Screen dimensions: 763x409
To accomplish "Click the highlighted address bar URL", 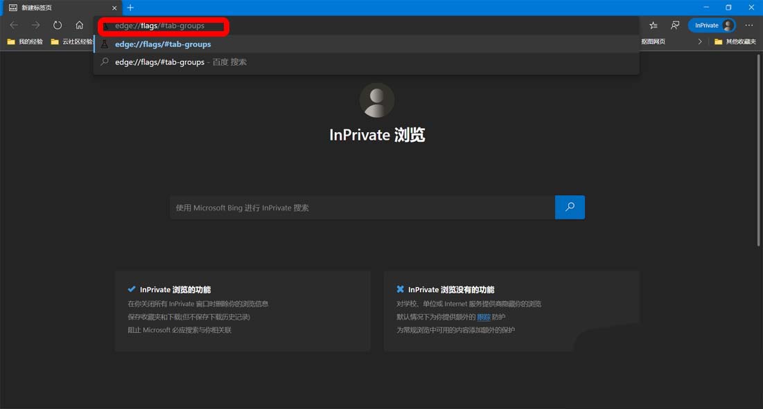I will coord(161,26).
